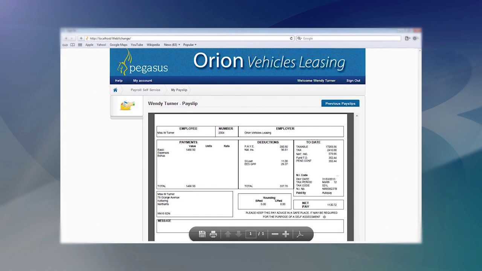This screenshot has width=482, height=271.
Task: Click the Google search field
Action: pos(348,38)
